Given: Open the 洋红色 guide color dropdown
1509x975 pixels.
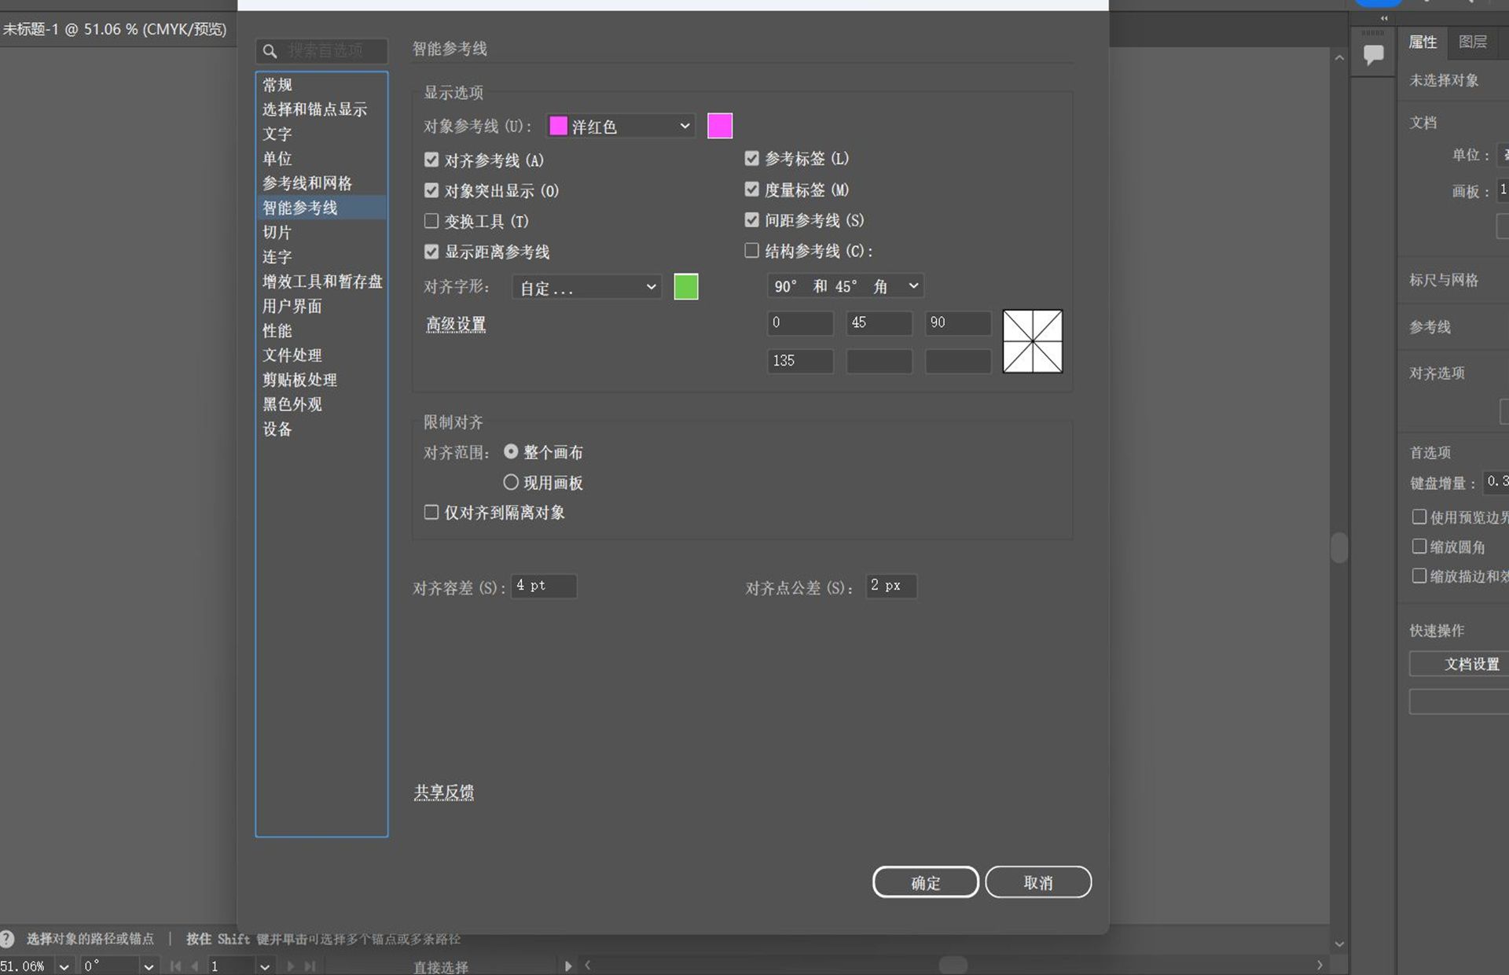Looking at the screenshot, I should click(x=621, y=126).
